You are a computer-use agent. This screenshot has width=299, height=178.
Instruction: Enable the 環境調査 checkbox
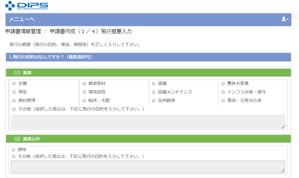tap(84, 92)
